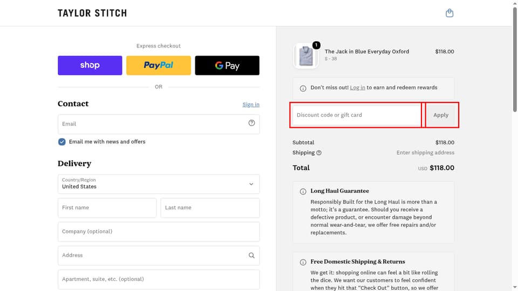Click the Delivery section heading
The width and height of the screenshot is (518, 291).
(x=74, y=164)
